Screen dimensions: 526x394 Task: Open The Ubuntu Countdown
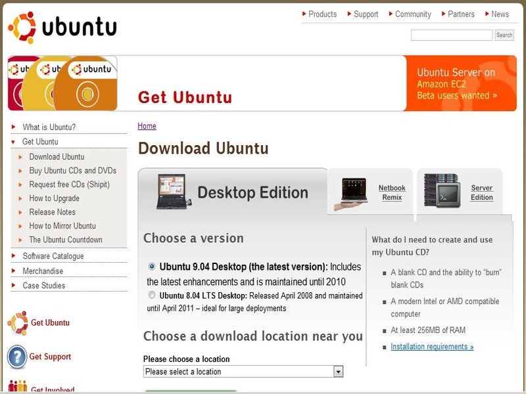66,240
